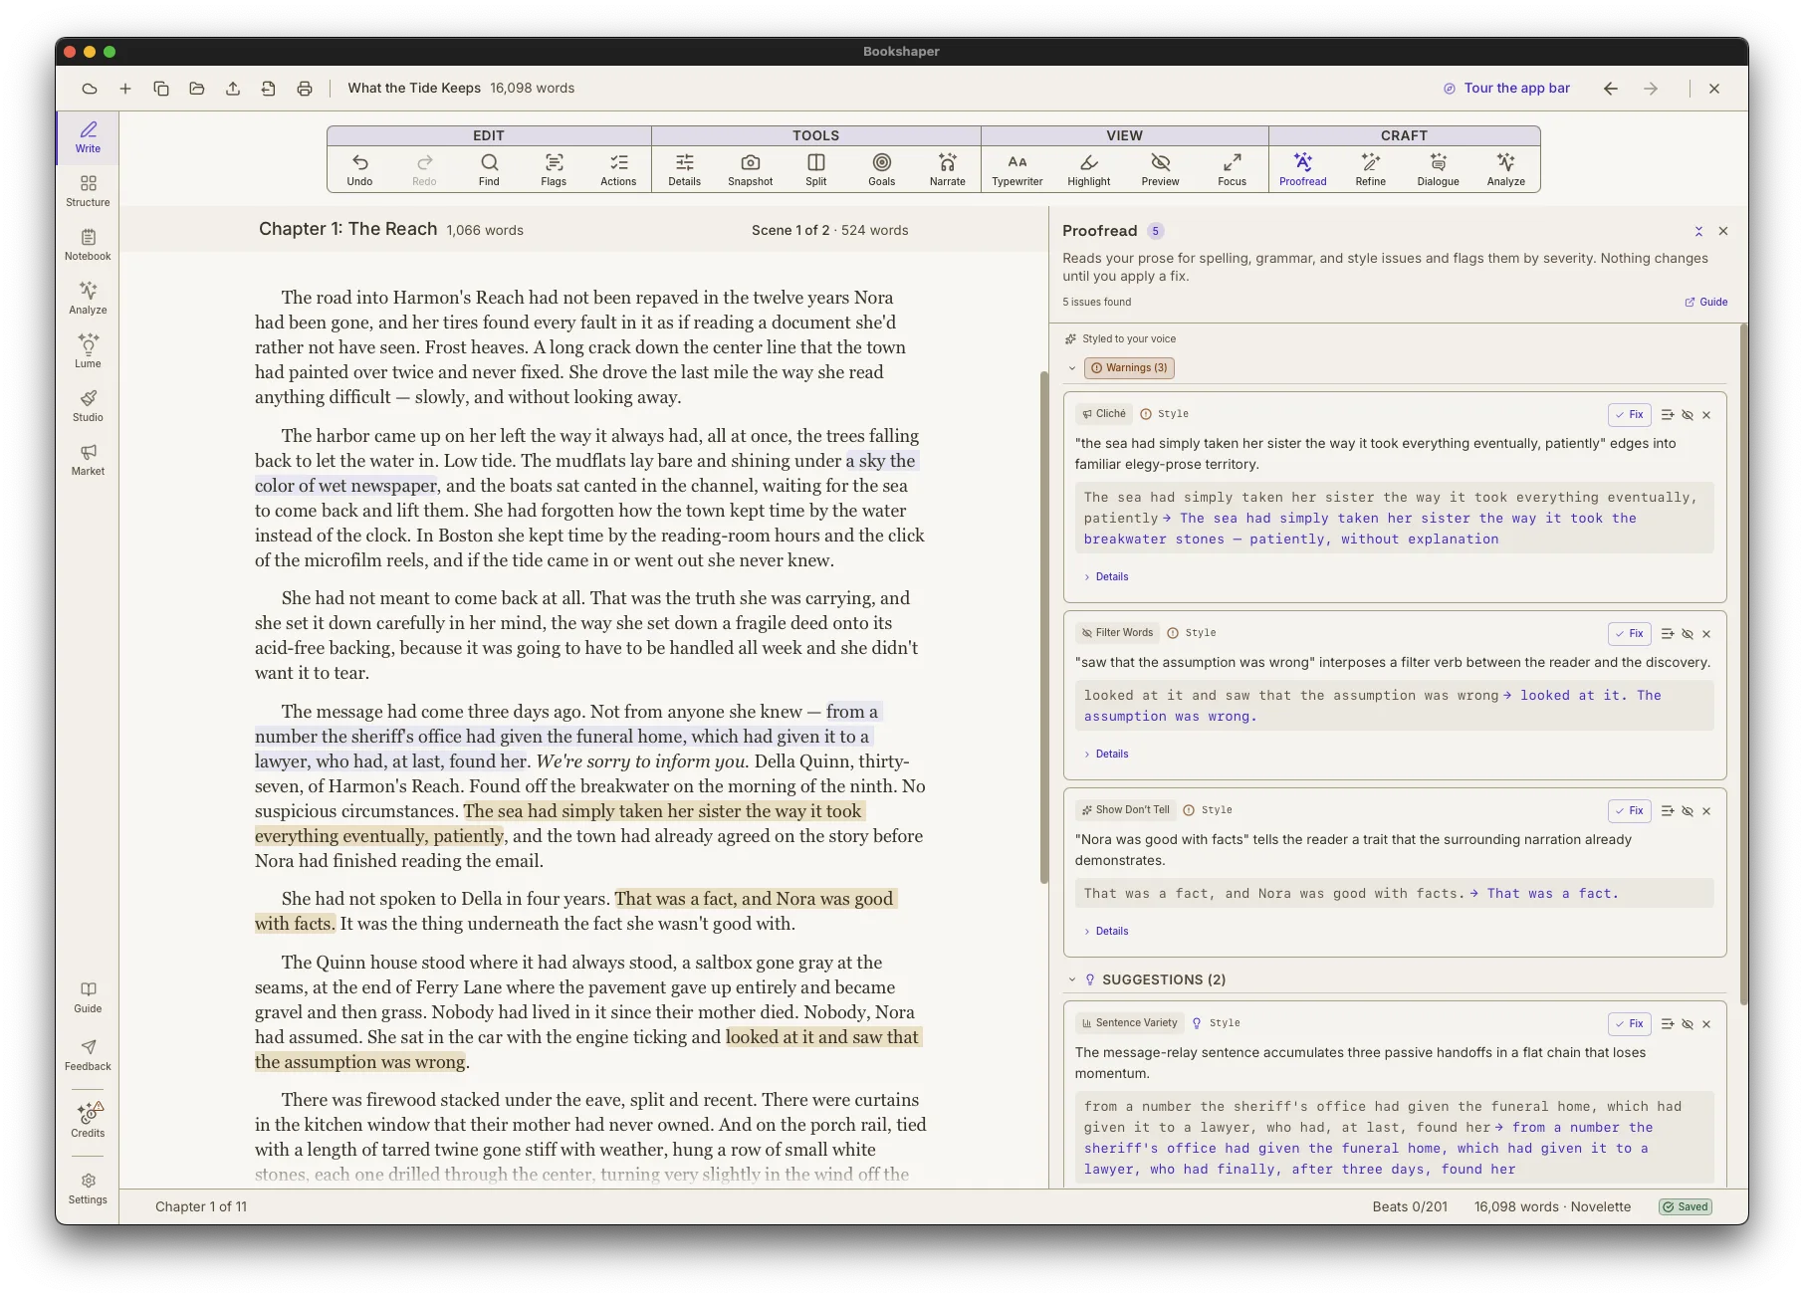Viewport: 1804px width, 1298px height.
Task: Switch to Write tab in sidebar
Action: 88,136
